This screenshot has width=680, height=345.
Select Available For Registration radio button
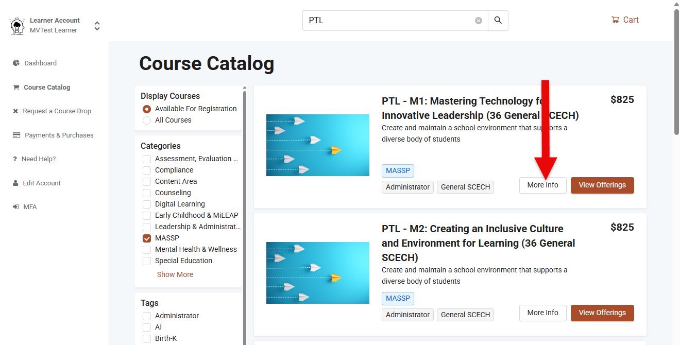tap(147, 109)
